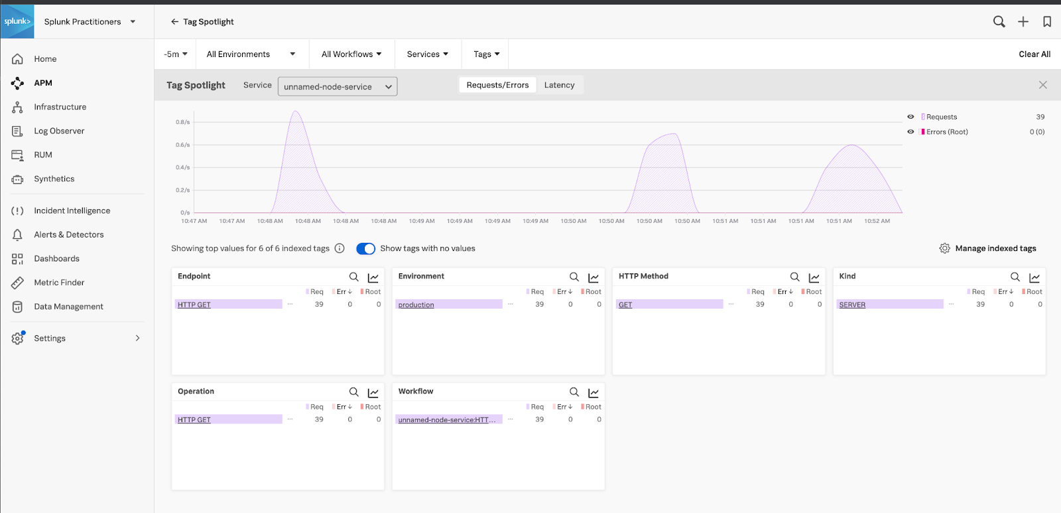Click the Splunk logo icon
The image size is (1061, 513).
tap(17, 21)
